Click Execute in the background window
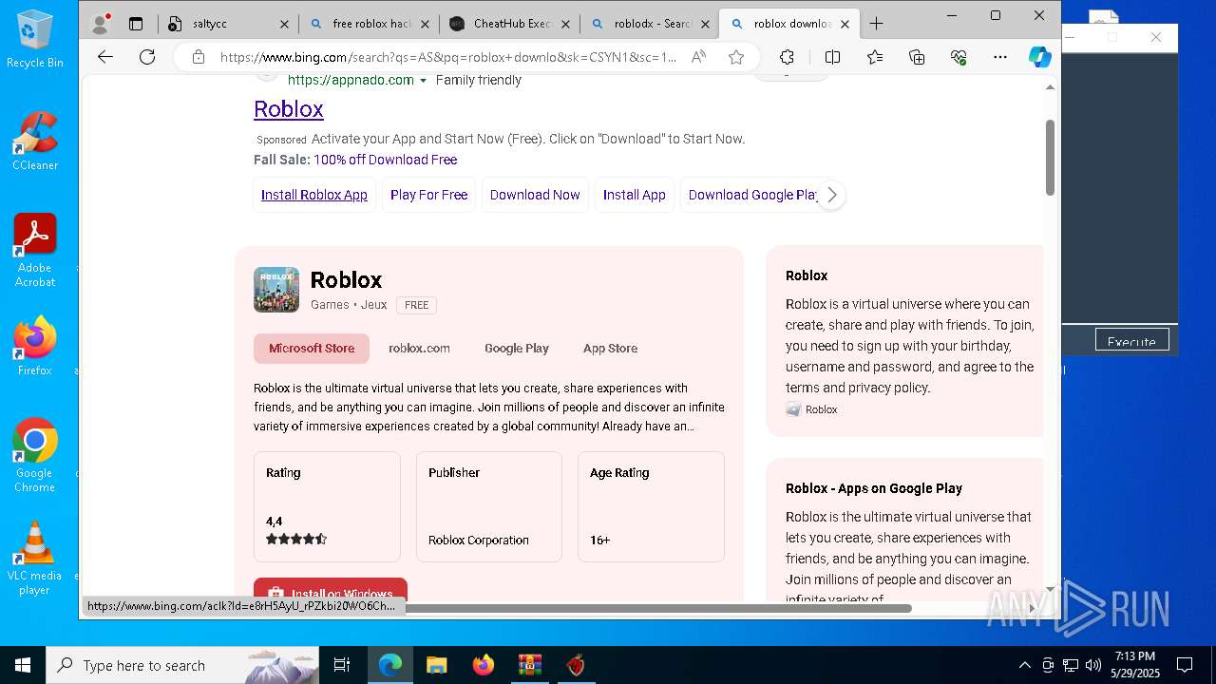 point(1131,341)
